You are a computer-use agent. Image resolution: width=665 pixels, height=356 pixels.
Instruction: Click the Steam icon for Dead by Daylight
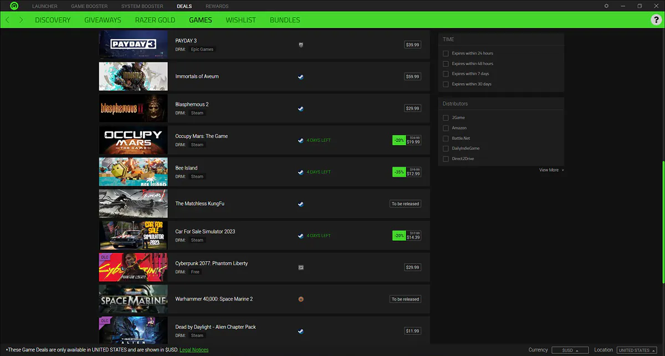300,331
